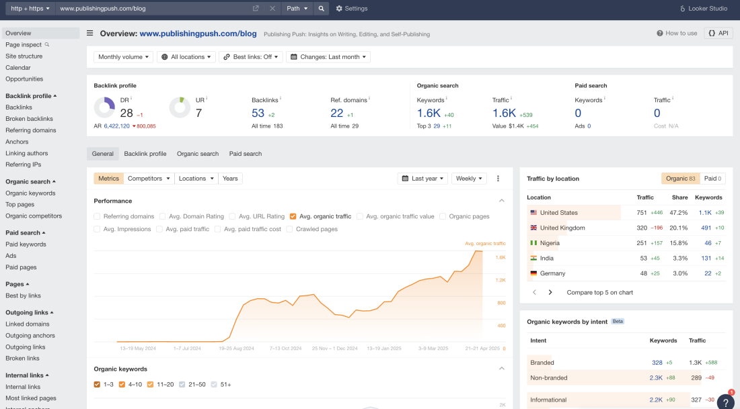Screen dimensions: 740x409
Task: Open the Settings gear in top bar
Action: pos(351,9)
